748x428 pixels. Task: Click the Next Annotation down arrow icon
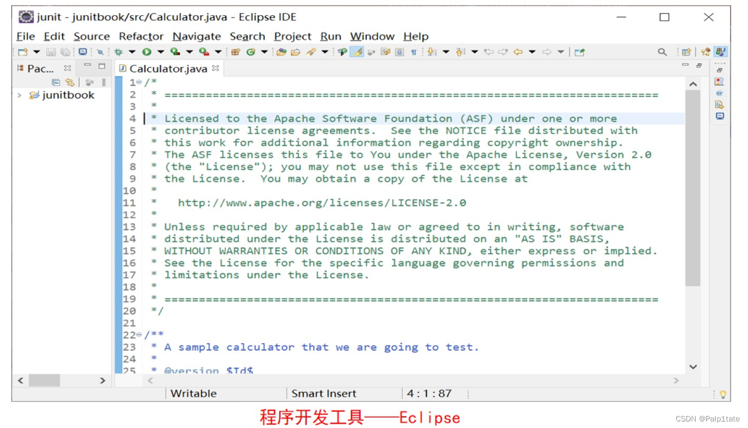431,52
